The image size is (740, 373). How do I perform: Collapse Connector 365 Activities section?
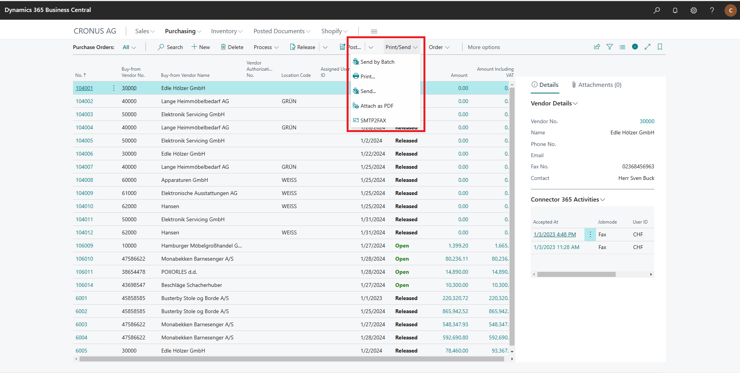coord(568,200)
